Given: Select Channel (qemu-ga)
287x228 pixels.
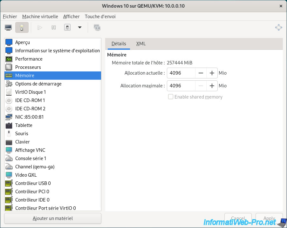Looking at the screenshot, I should (53, 167).
